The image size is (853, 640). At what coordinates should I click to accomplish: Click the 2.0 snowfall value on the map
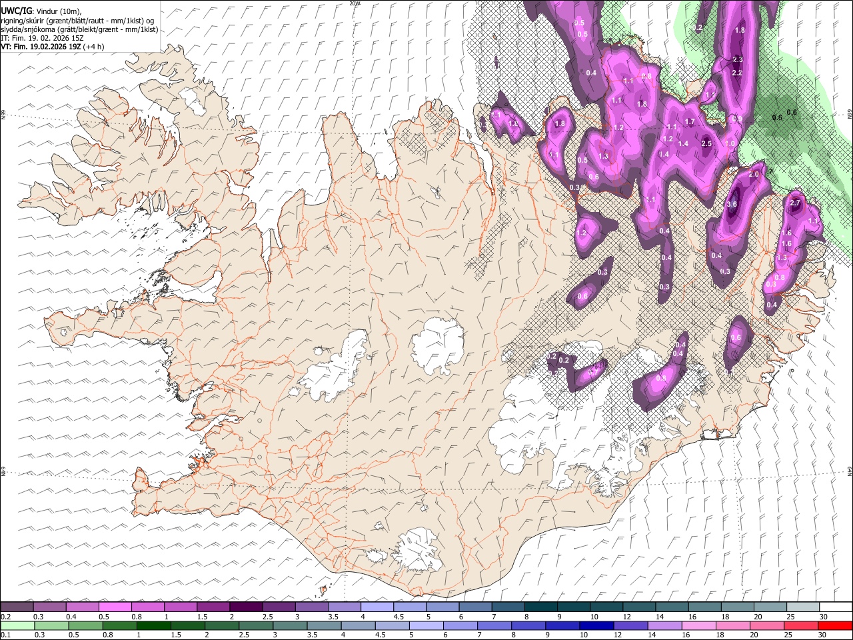[x=754, y=174]
